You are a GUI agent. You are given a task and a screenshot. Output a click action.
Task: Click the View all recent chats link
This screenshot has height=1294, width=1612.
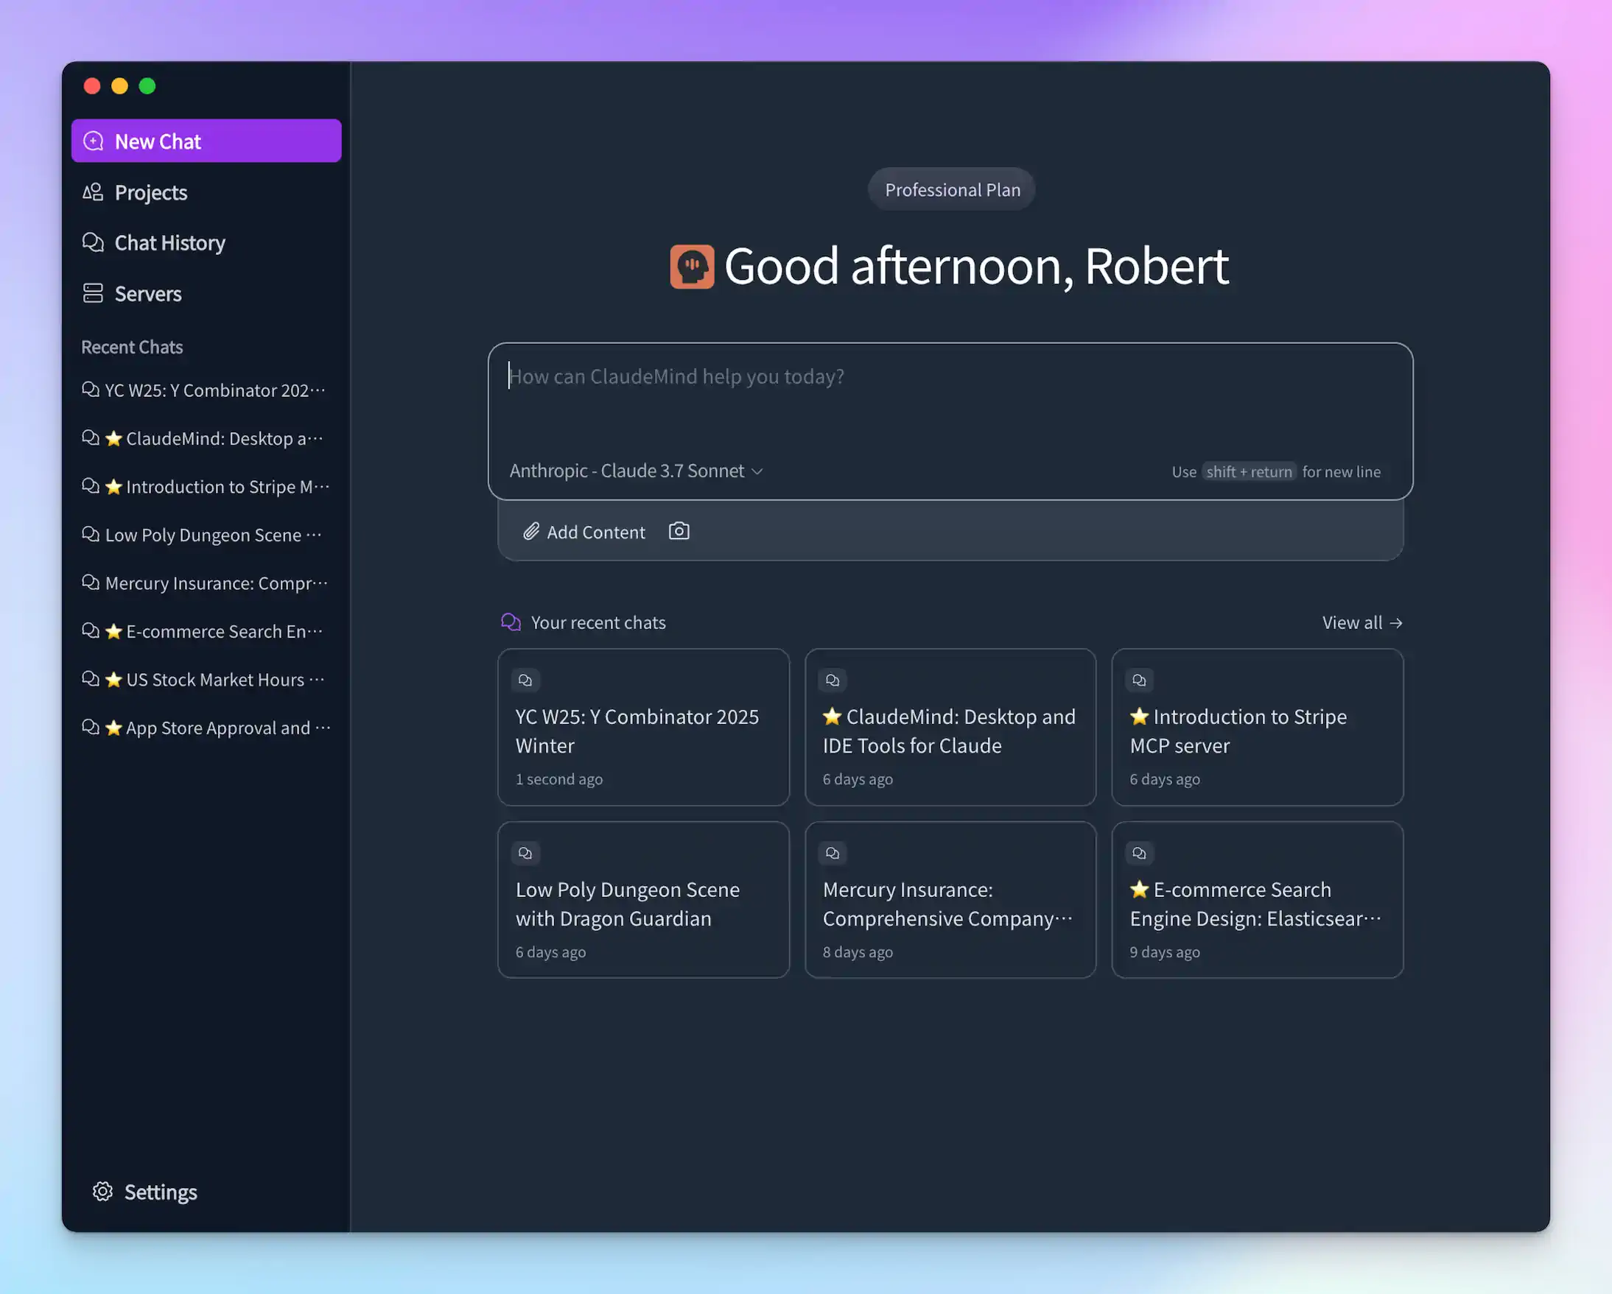[x=1361, y=622]
